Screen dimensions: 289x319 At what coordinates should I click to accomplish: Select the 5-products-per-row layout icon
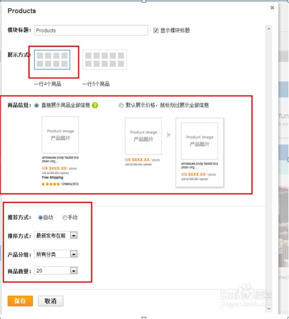coord(104,60)
